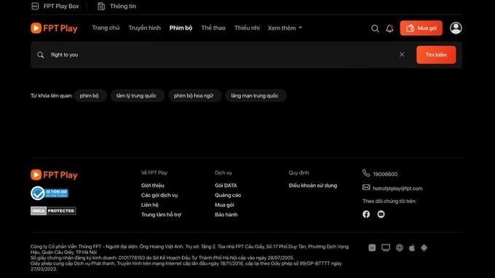This screenshot has width=495, height=278.
Task: Click the hotrofptplay@fpt.com email address
Action: pyautogui.click(x=397, y=188)
